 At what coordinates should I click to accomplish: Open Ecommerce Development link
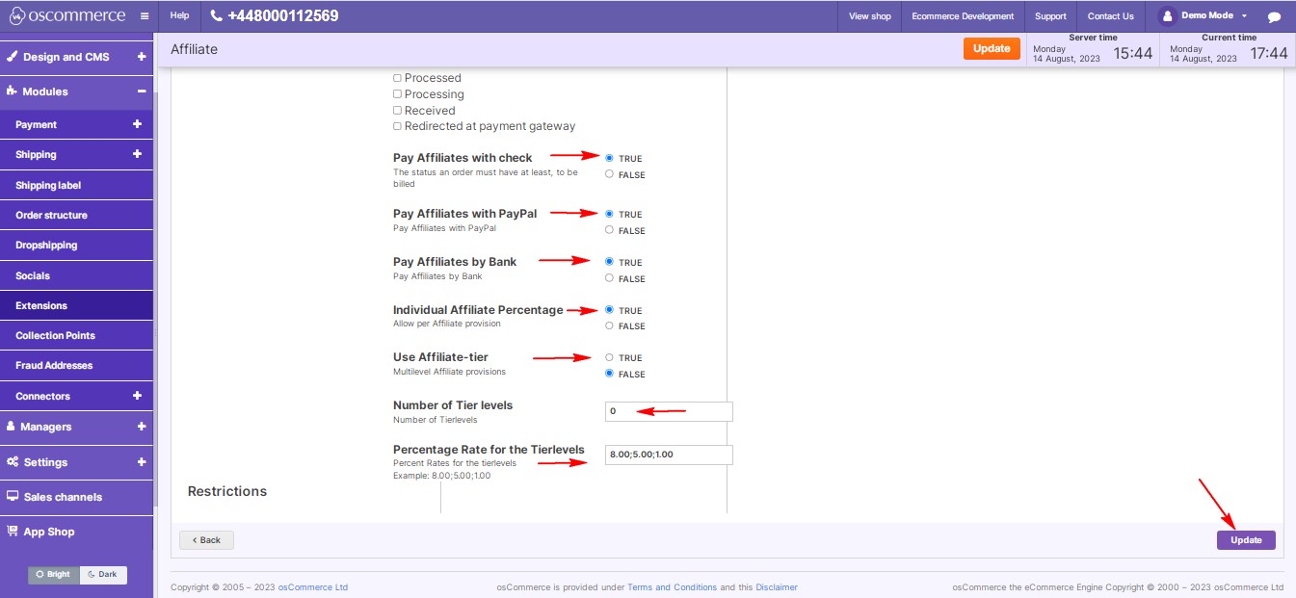coord(963,16)
